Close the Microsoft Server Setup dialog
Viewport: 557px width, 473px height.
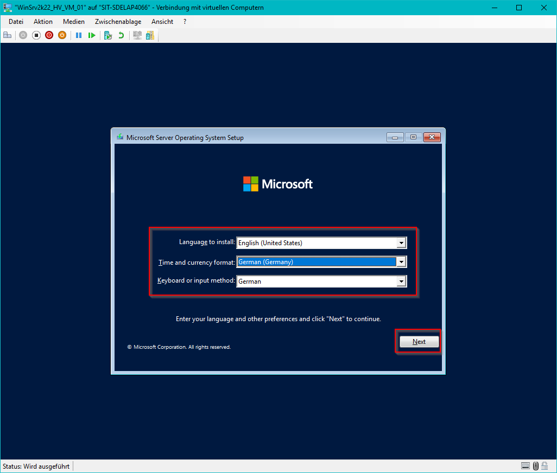coord(432,138)
